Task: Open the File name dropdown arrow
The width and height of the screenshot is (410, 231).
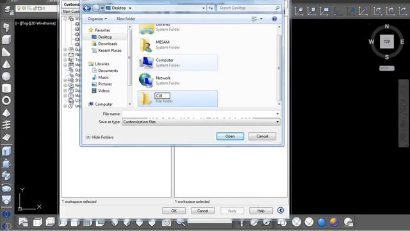Action: 277,114
